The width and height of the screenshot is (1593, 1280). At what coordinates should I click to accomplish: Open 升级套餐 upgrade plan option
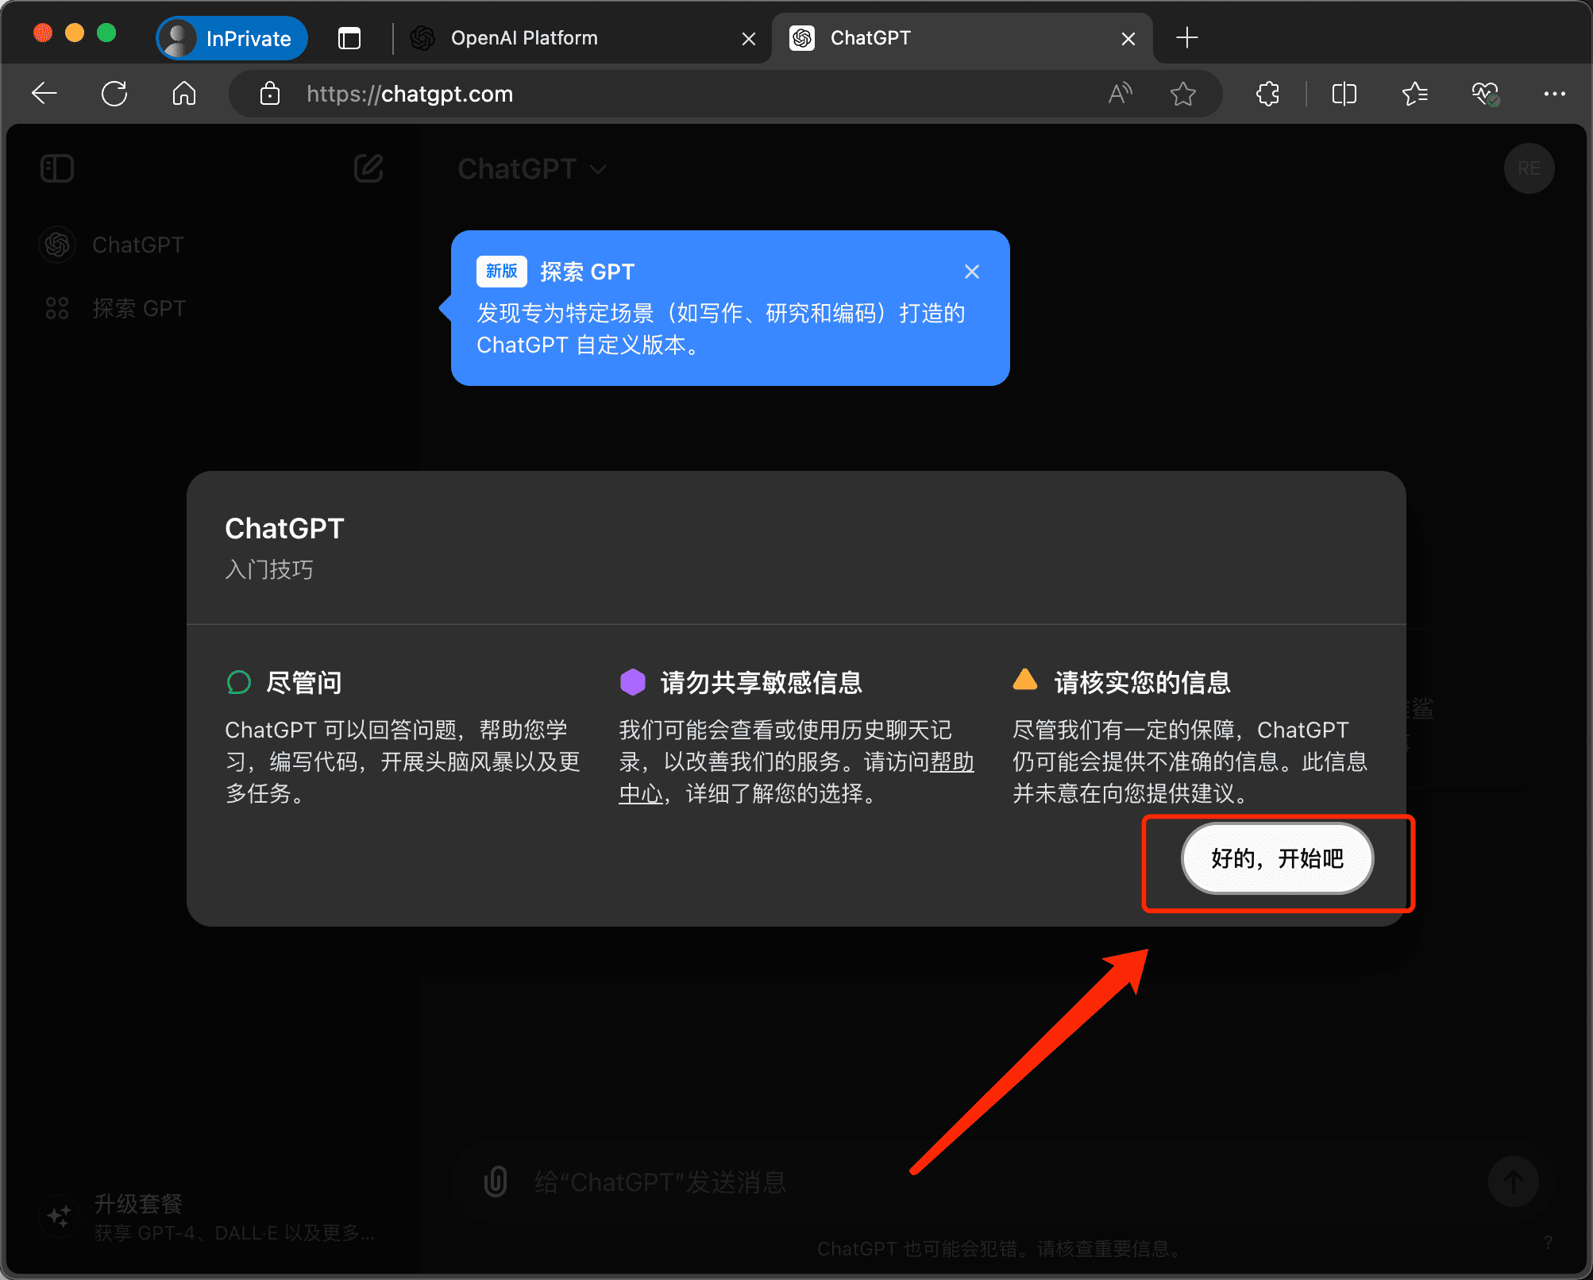pyautogui.click(x=208, y=1216)
